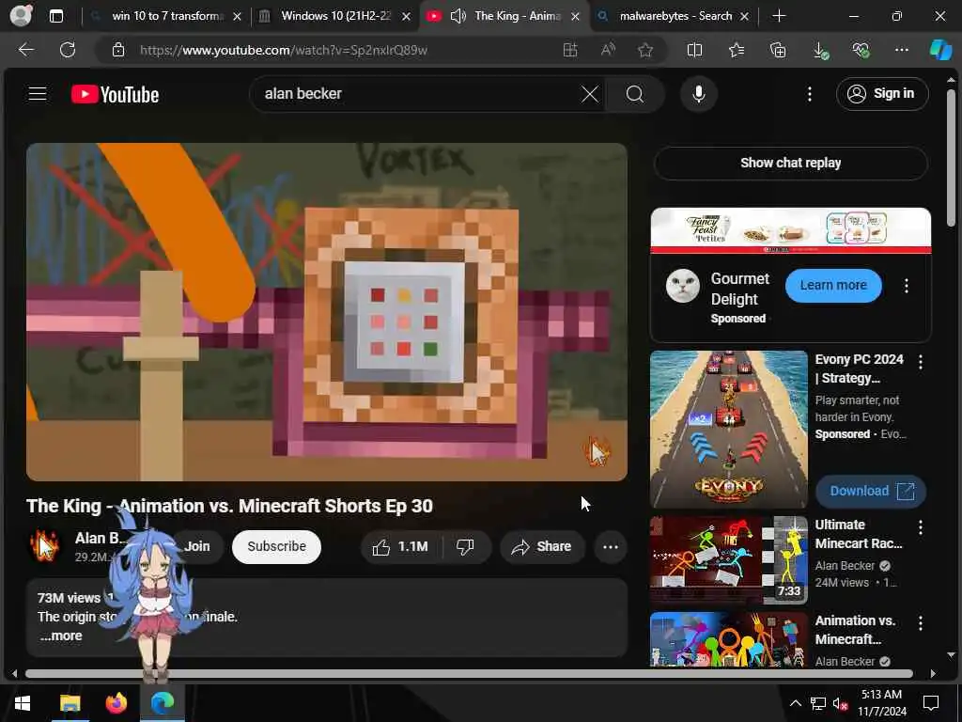
Task: Open Collections in Edge toolbar
Action: tap(778, 51)
